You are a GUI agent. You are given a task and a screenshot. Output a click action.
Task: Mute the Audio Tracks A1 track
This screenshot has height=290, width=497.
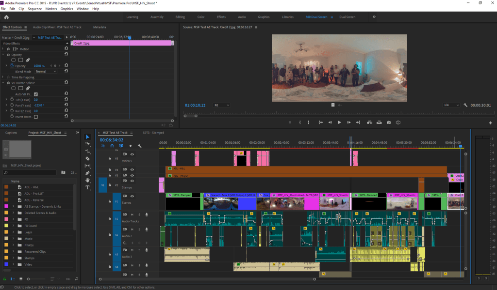(132, 214)
